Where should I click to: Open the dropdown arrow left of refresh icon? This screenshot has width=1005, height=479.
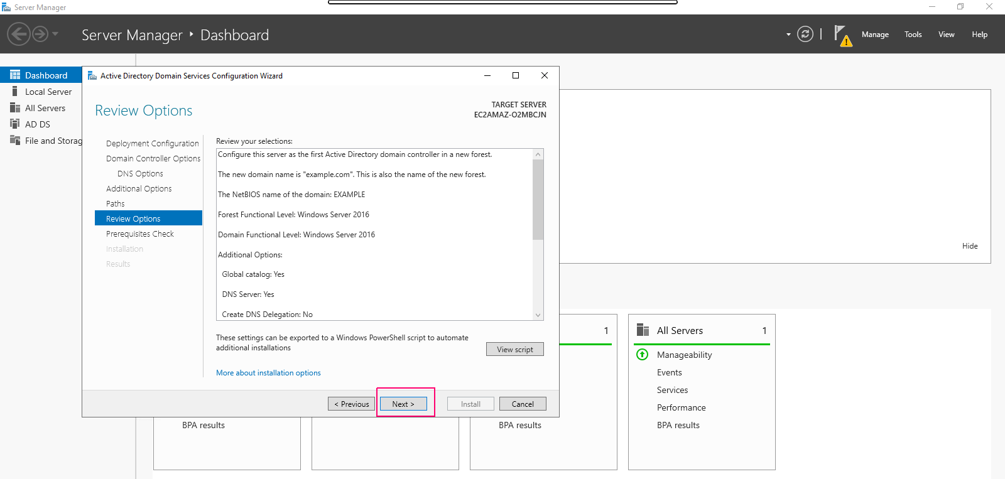(x=788, y=35)
